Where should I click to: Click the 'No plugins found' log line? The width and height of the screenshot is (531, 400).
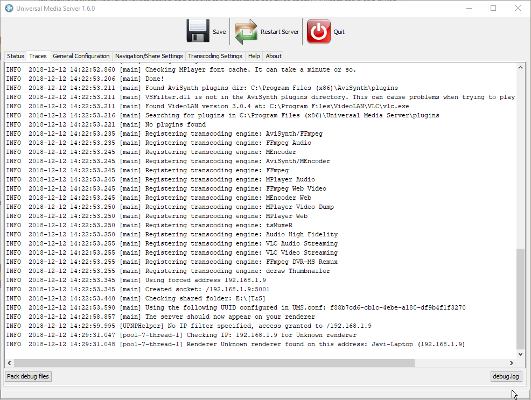coord(106,124)
